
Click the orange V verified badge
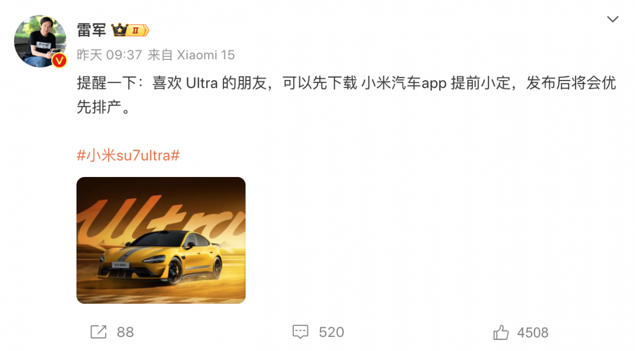tap(59, 61)
